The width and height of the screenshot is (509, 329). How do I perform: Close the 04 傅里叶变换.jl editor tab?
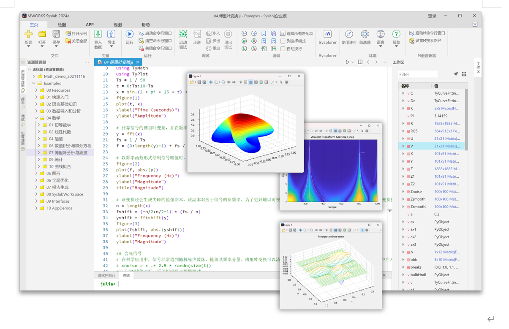click(x=137, y=62)
